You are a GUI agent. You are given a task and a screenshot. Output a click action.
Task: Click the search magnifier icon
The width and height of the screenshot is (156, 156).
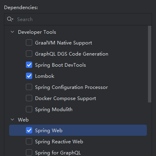[x=10, y=19]
